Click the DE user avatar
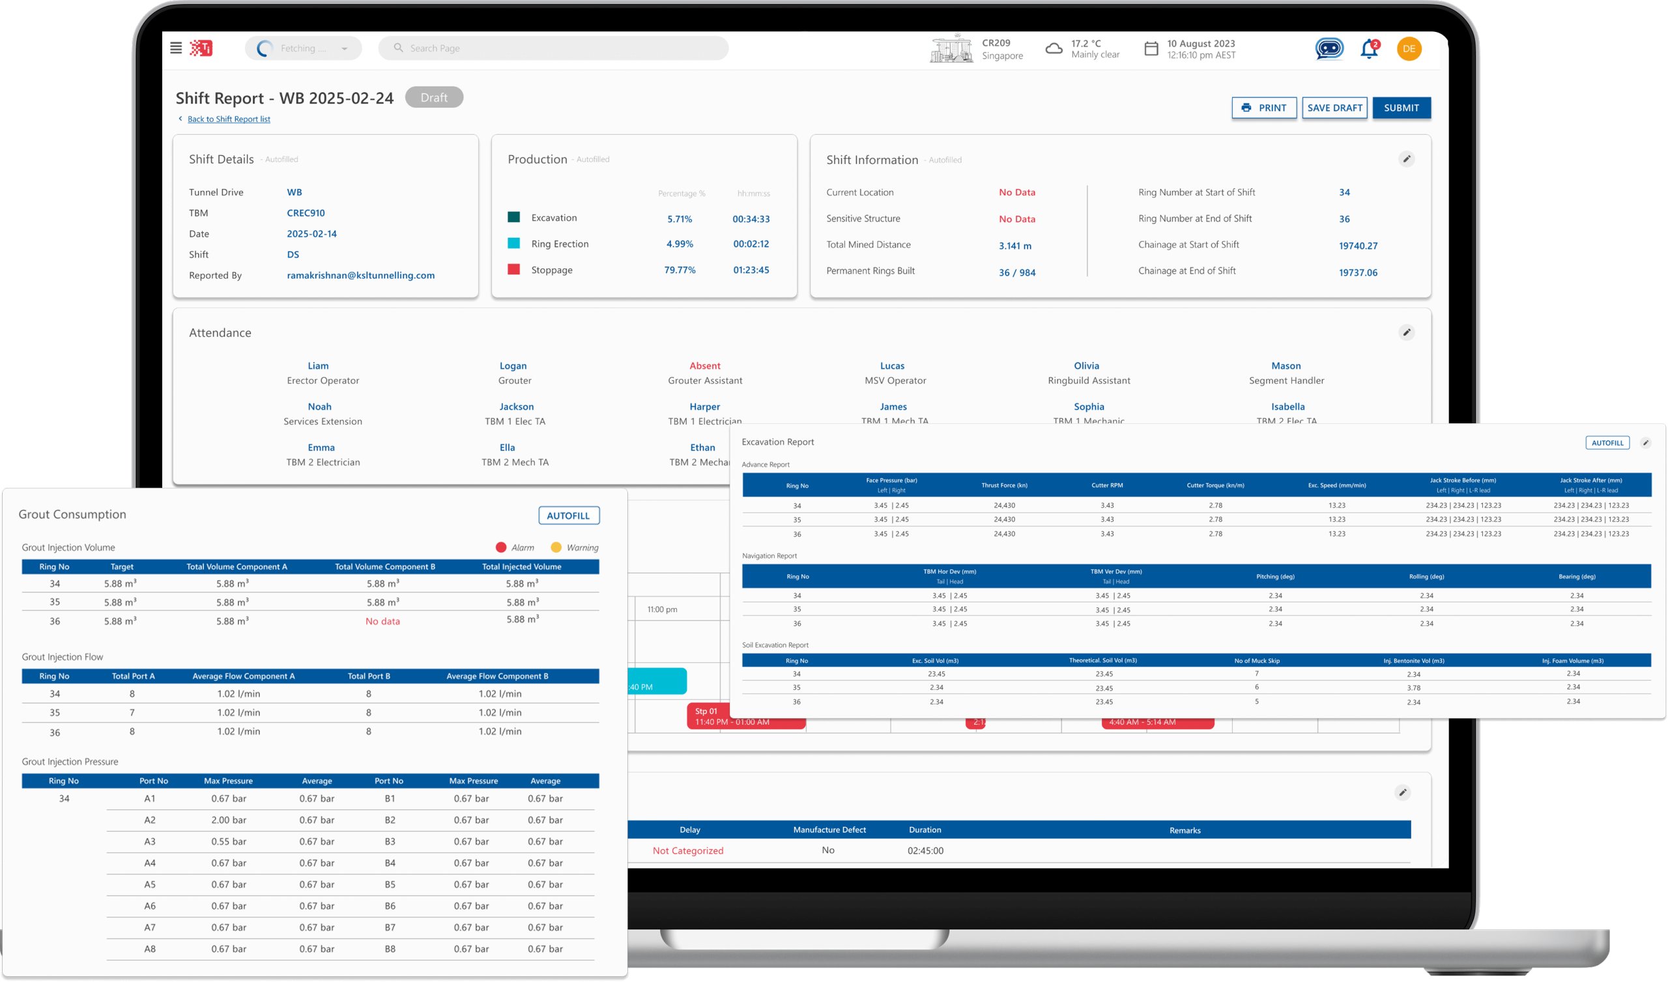Screen dimensions: 1668x982 coord(1409,48)
